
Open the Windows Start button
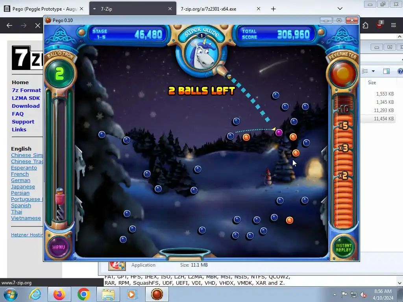(x=11, y=294)
